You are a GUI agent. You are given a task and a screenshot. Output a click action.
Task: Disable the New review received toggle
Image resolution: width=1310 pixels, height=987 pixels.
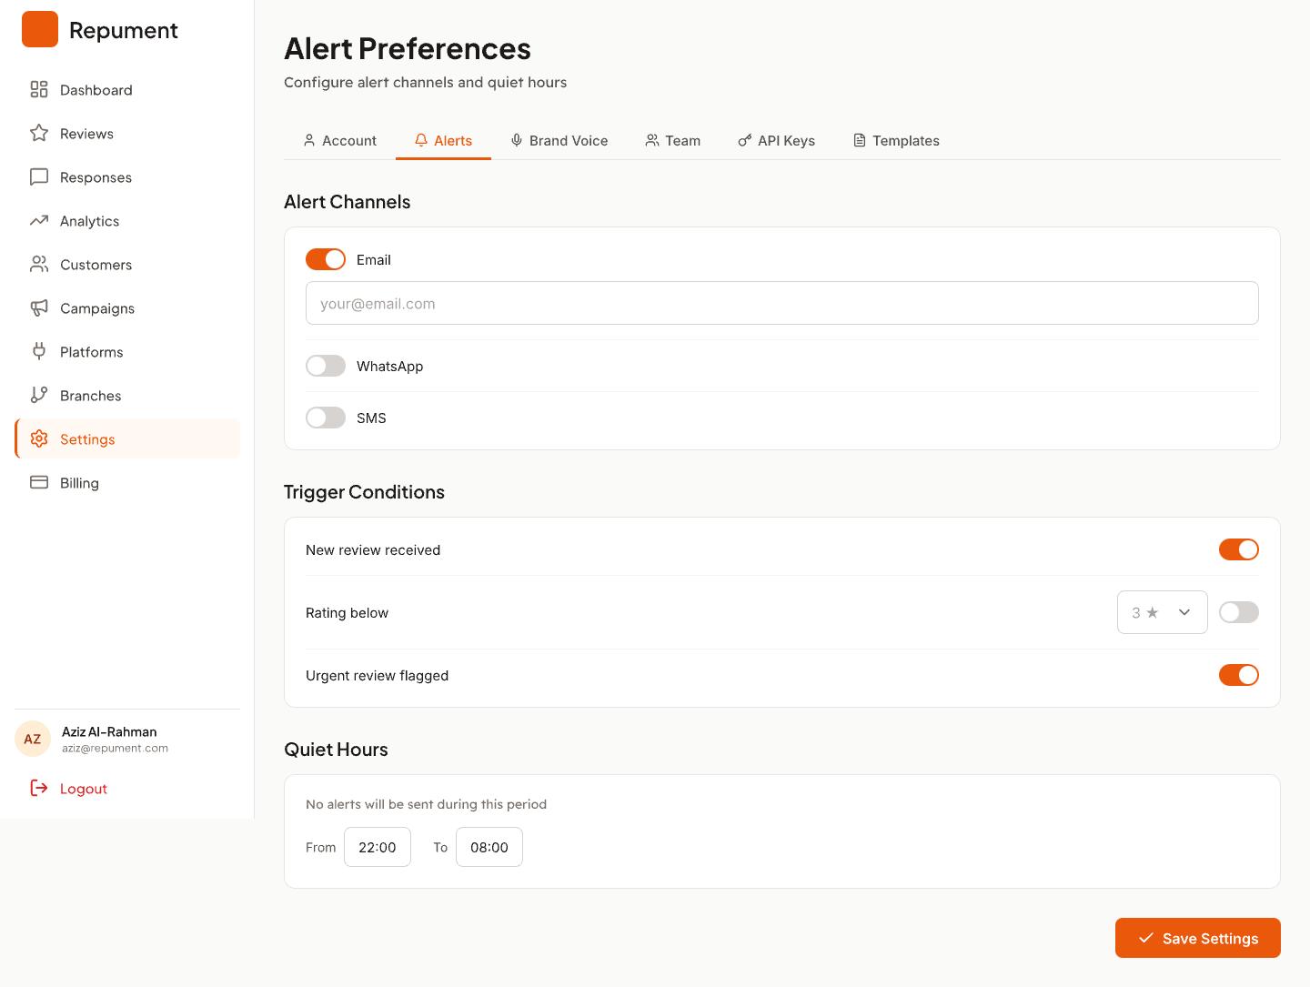point(1239,549)
